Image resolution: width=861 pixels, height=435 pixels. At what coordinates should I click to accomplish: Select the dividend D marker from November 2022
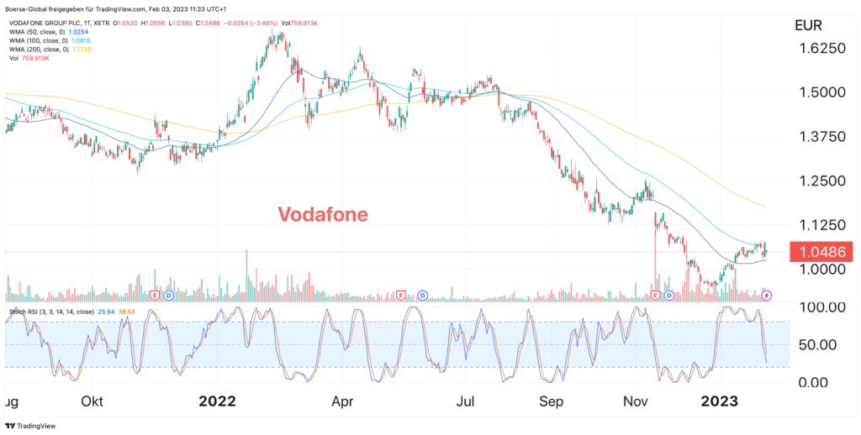669,296
